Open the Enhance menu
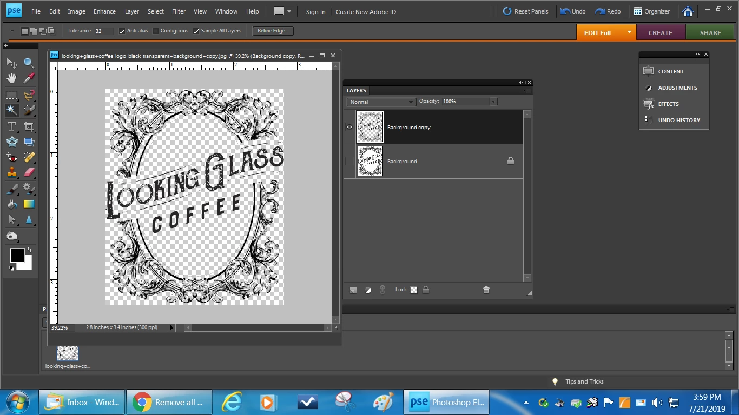This screenshot has height=415, width=739. click(x=104, y=11)
